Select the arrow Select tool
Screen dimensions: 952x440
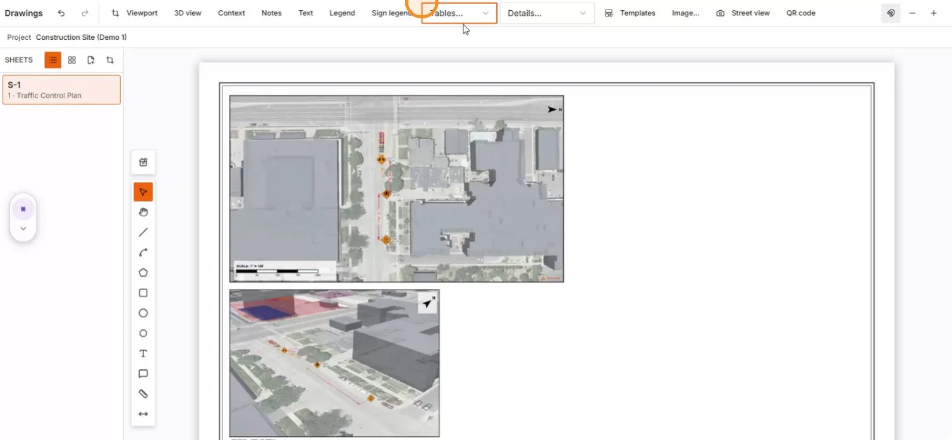tap(143, 192)
